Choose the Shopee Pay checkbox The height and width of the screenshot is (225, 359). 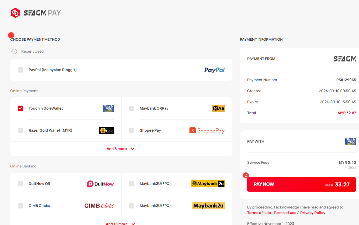coord(132,130)
